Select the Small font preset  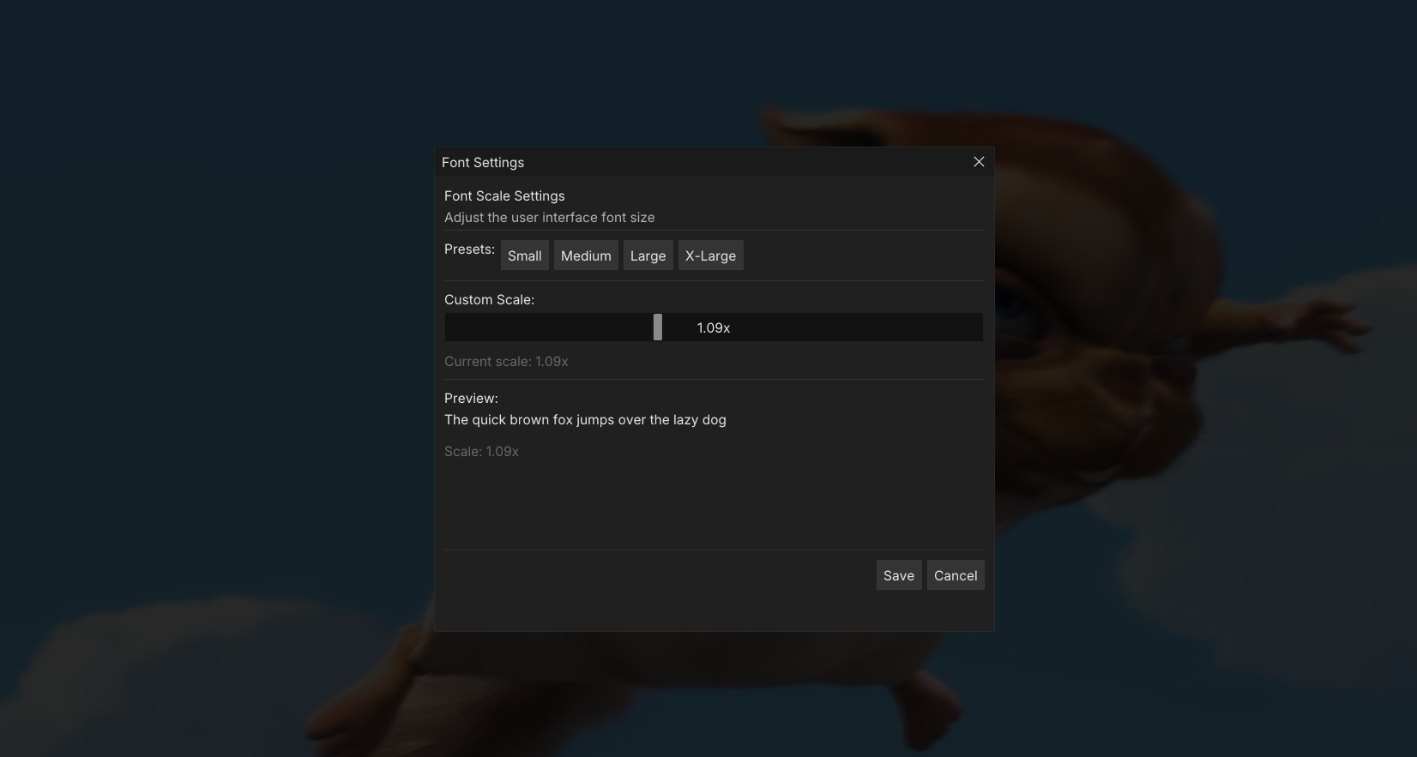click(x=524, y=255)
